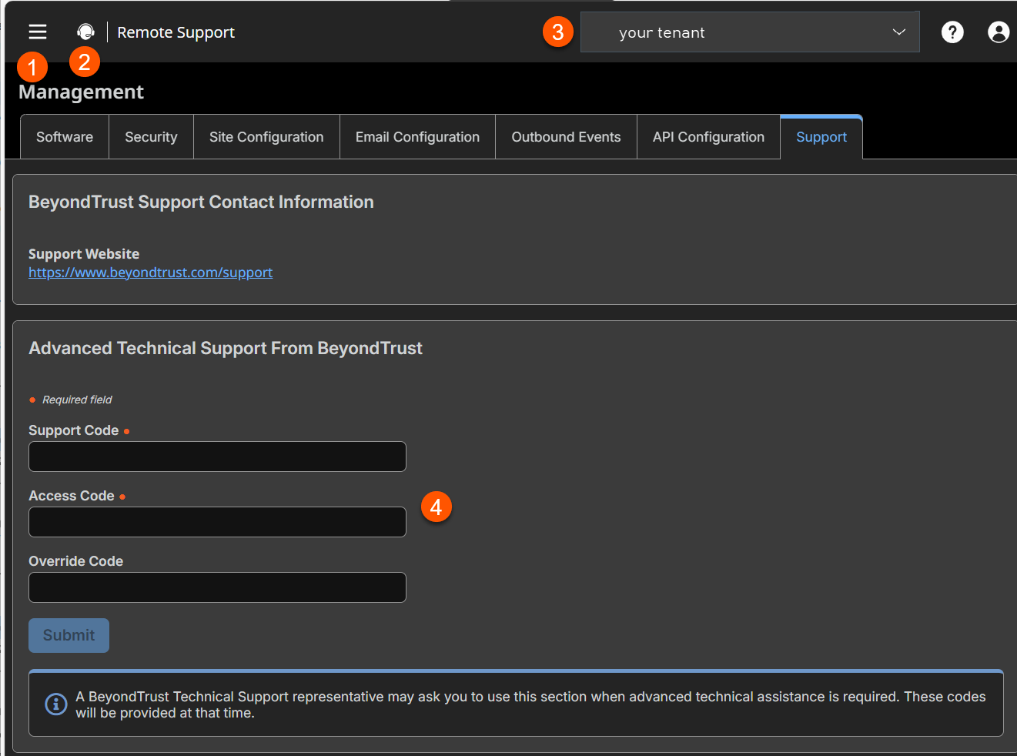1017x756 pixels.
Task: Select the Support tab
Action: pos(821,137)
